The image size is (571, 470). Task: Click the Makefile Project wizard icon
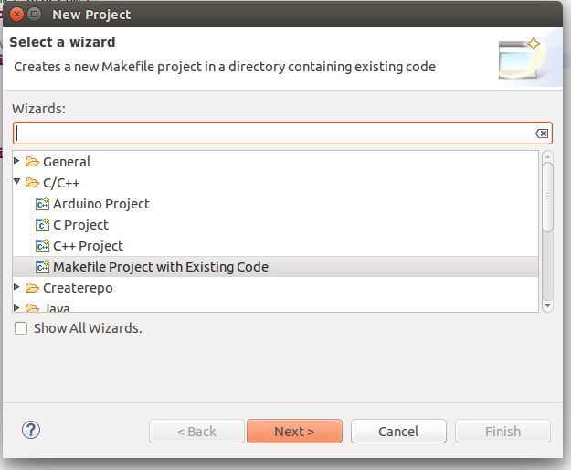tap(42, 267)
